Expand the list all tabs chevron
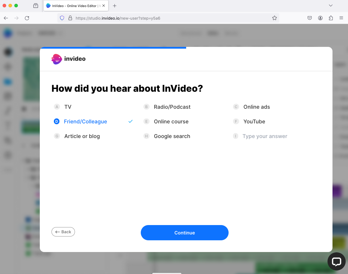This screenshot has width=348, height=274. (x=331, y=6)
